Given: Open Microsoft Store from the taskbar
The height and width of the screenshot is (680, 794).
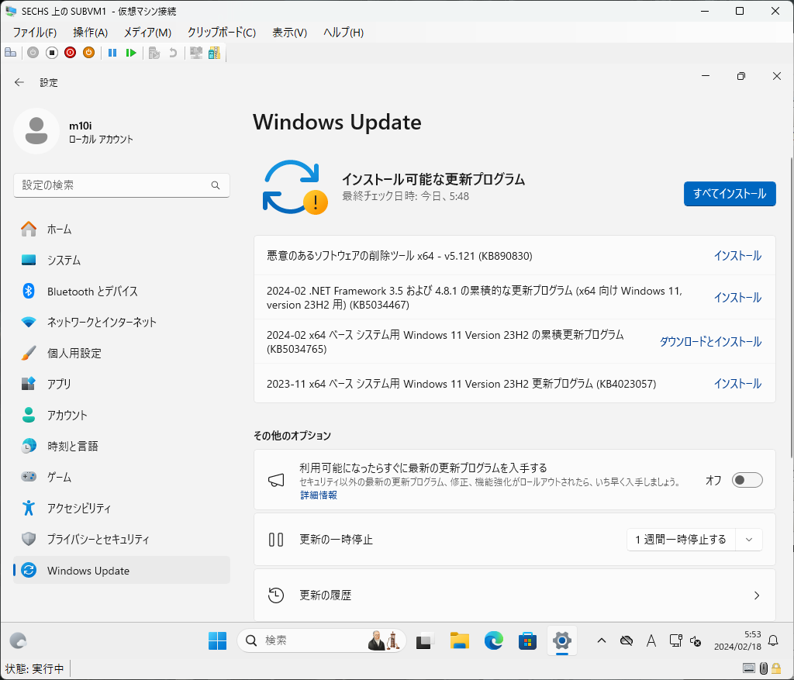Looking at the screenshot, I should coord(527,641).
